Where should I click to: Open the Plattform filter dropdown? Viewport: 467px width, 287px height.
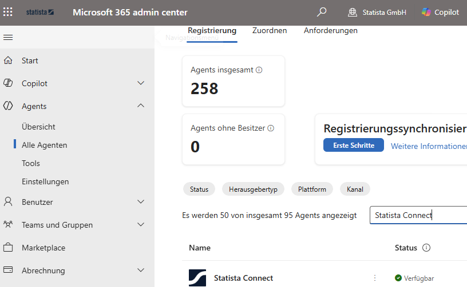point(312,189)
